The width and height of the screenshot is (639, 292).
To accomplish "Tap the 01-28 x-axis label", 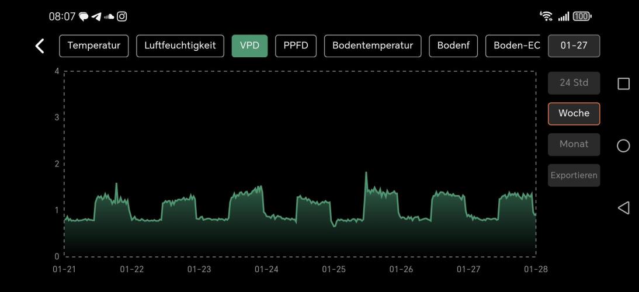I will tap(536, 269).
